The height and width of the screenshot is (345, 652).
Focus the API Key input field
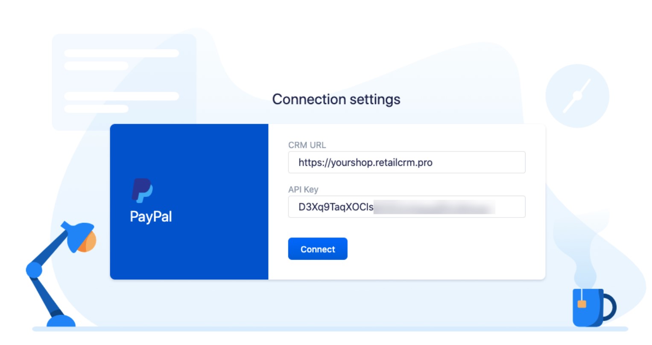click(406, 206)
